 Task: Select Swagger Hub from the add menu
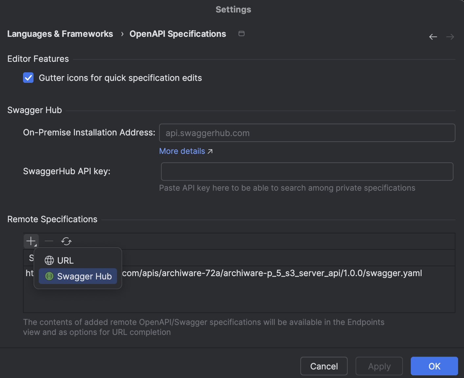point(84,276)
